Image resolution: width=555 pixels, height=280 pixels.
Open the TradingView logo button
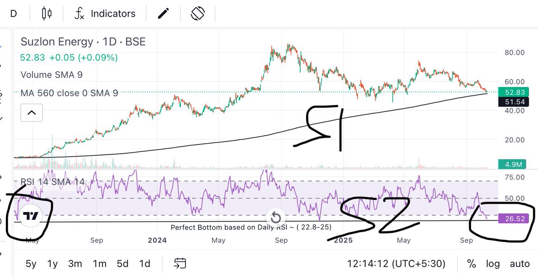(x=31, y=216)
